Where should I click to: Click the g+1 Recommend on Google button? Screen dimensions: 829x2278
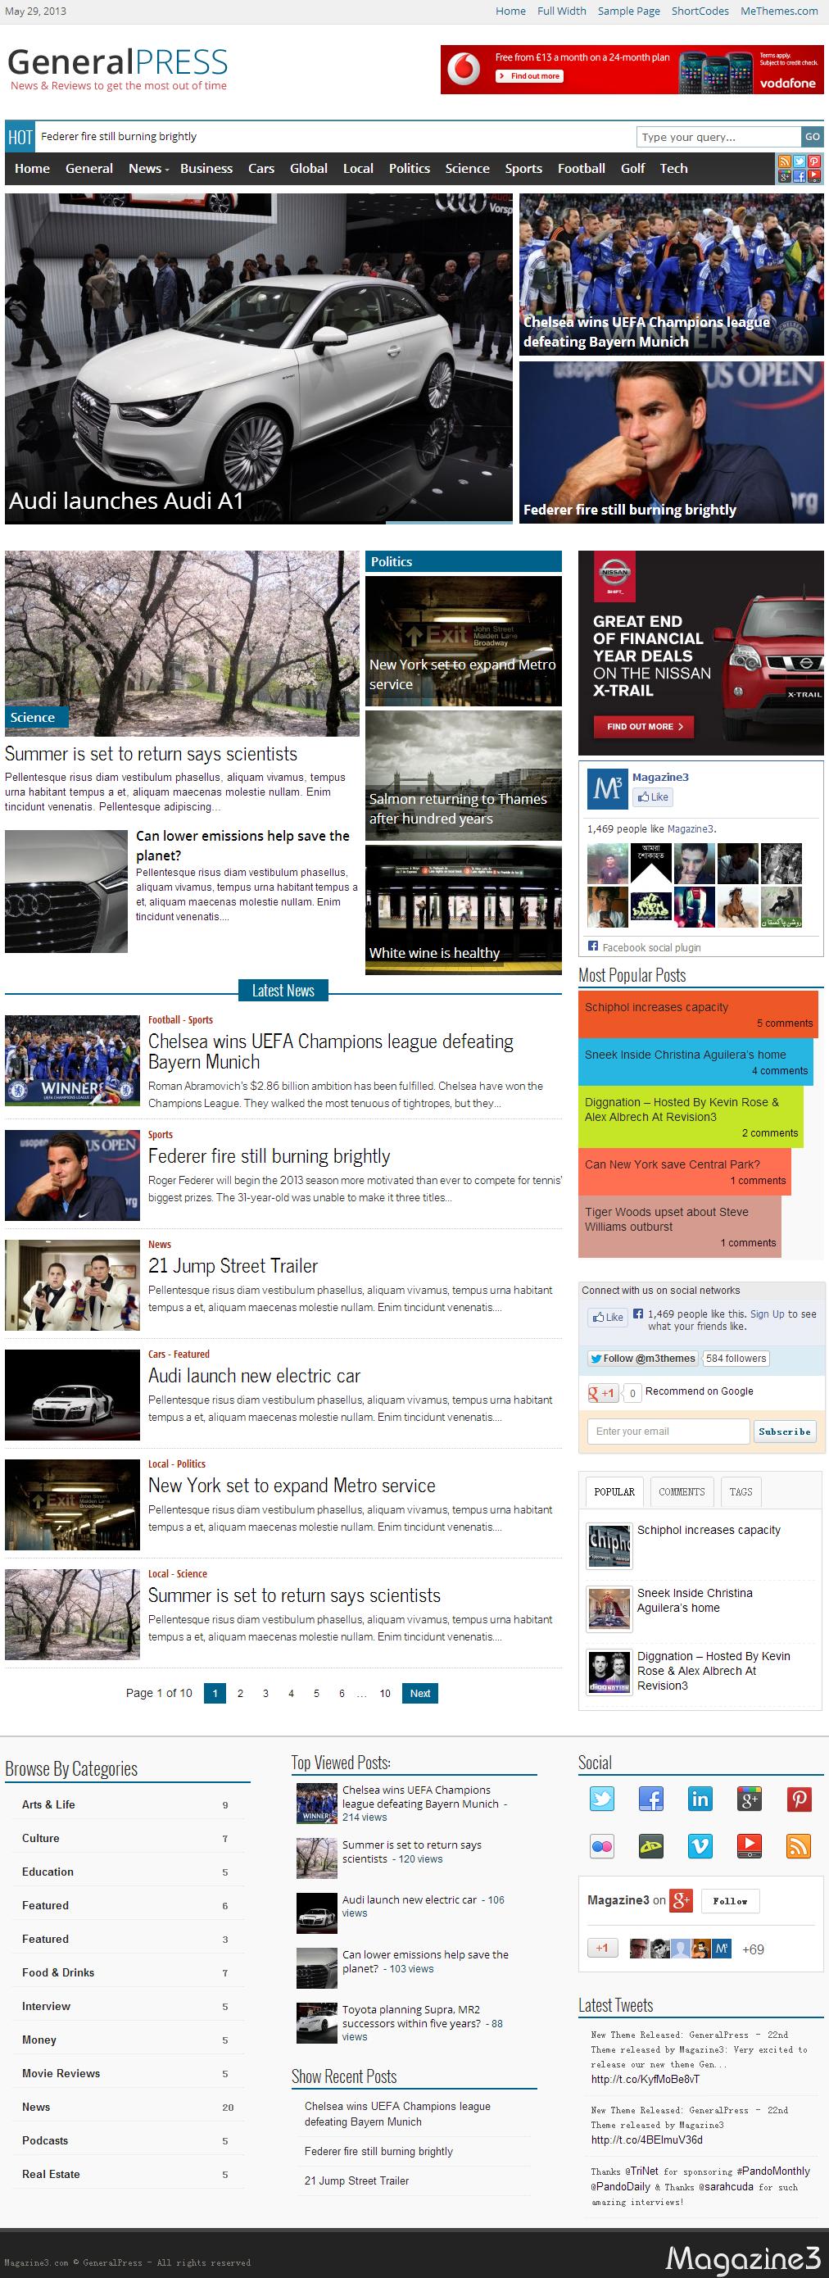pos(603,1393)
